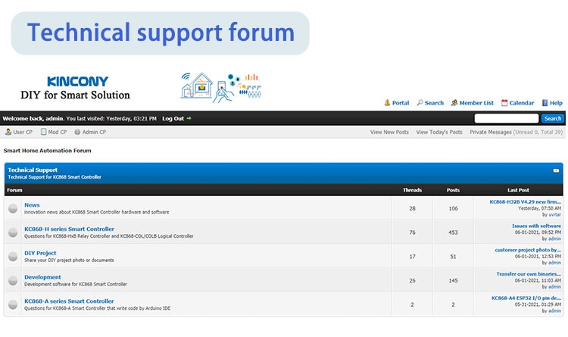Click the DIY Project forum status icon
The image size is (568, 337).
[13, 257]
